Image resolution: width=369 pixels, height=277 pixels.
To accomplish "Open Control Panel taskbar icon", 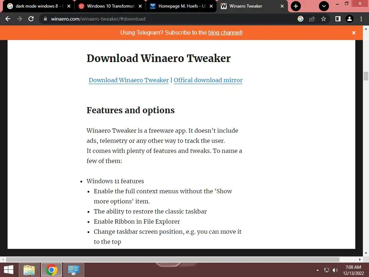I will point(74,270).
